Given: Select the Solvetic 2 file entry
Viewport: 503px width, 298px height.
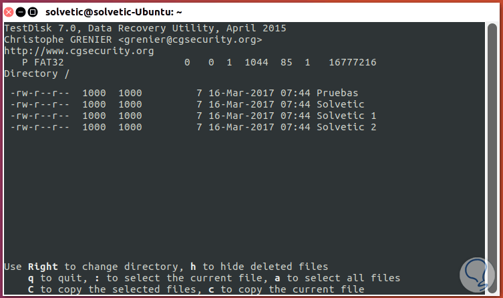Looking at the screenshot, I should pos(346,126).
